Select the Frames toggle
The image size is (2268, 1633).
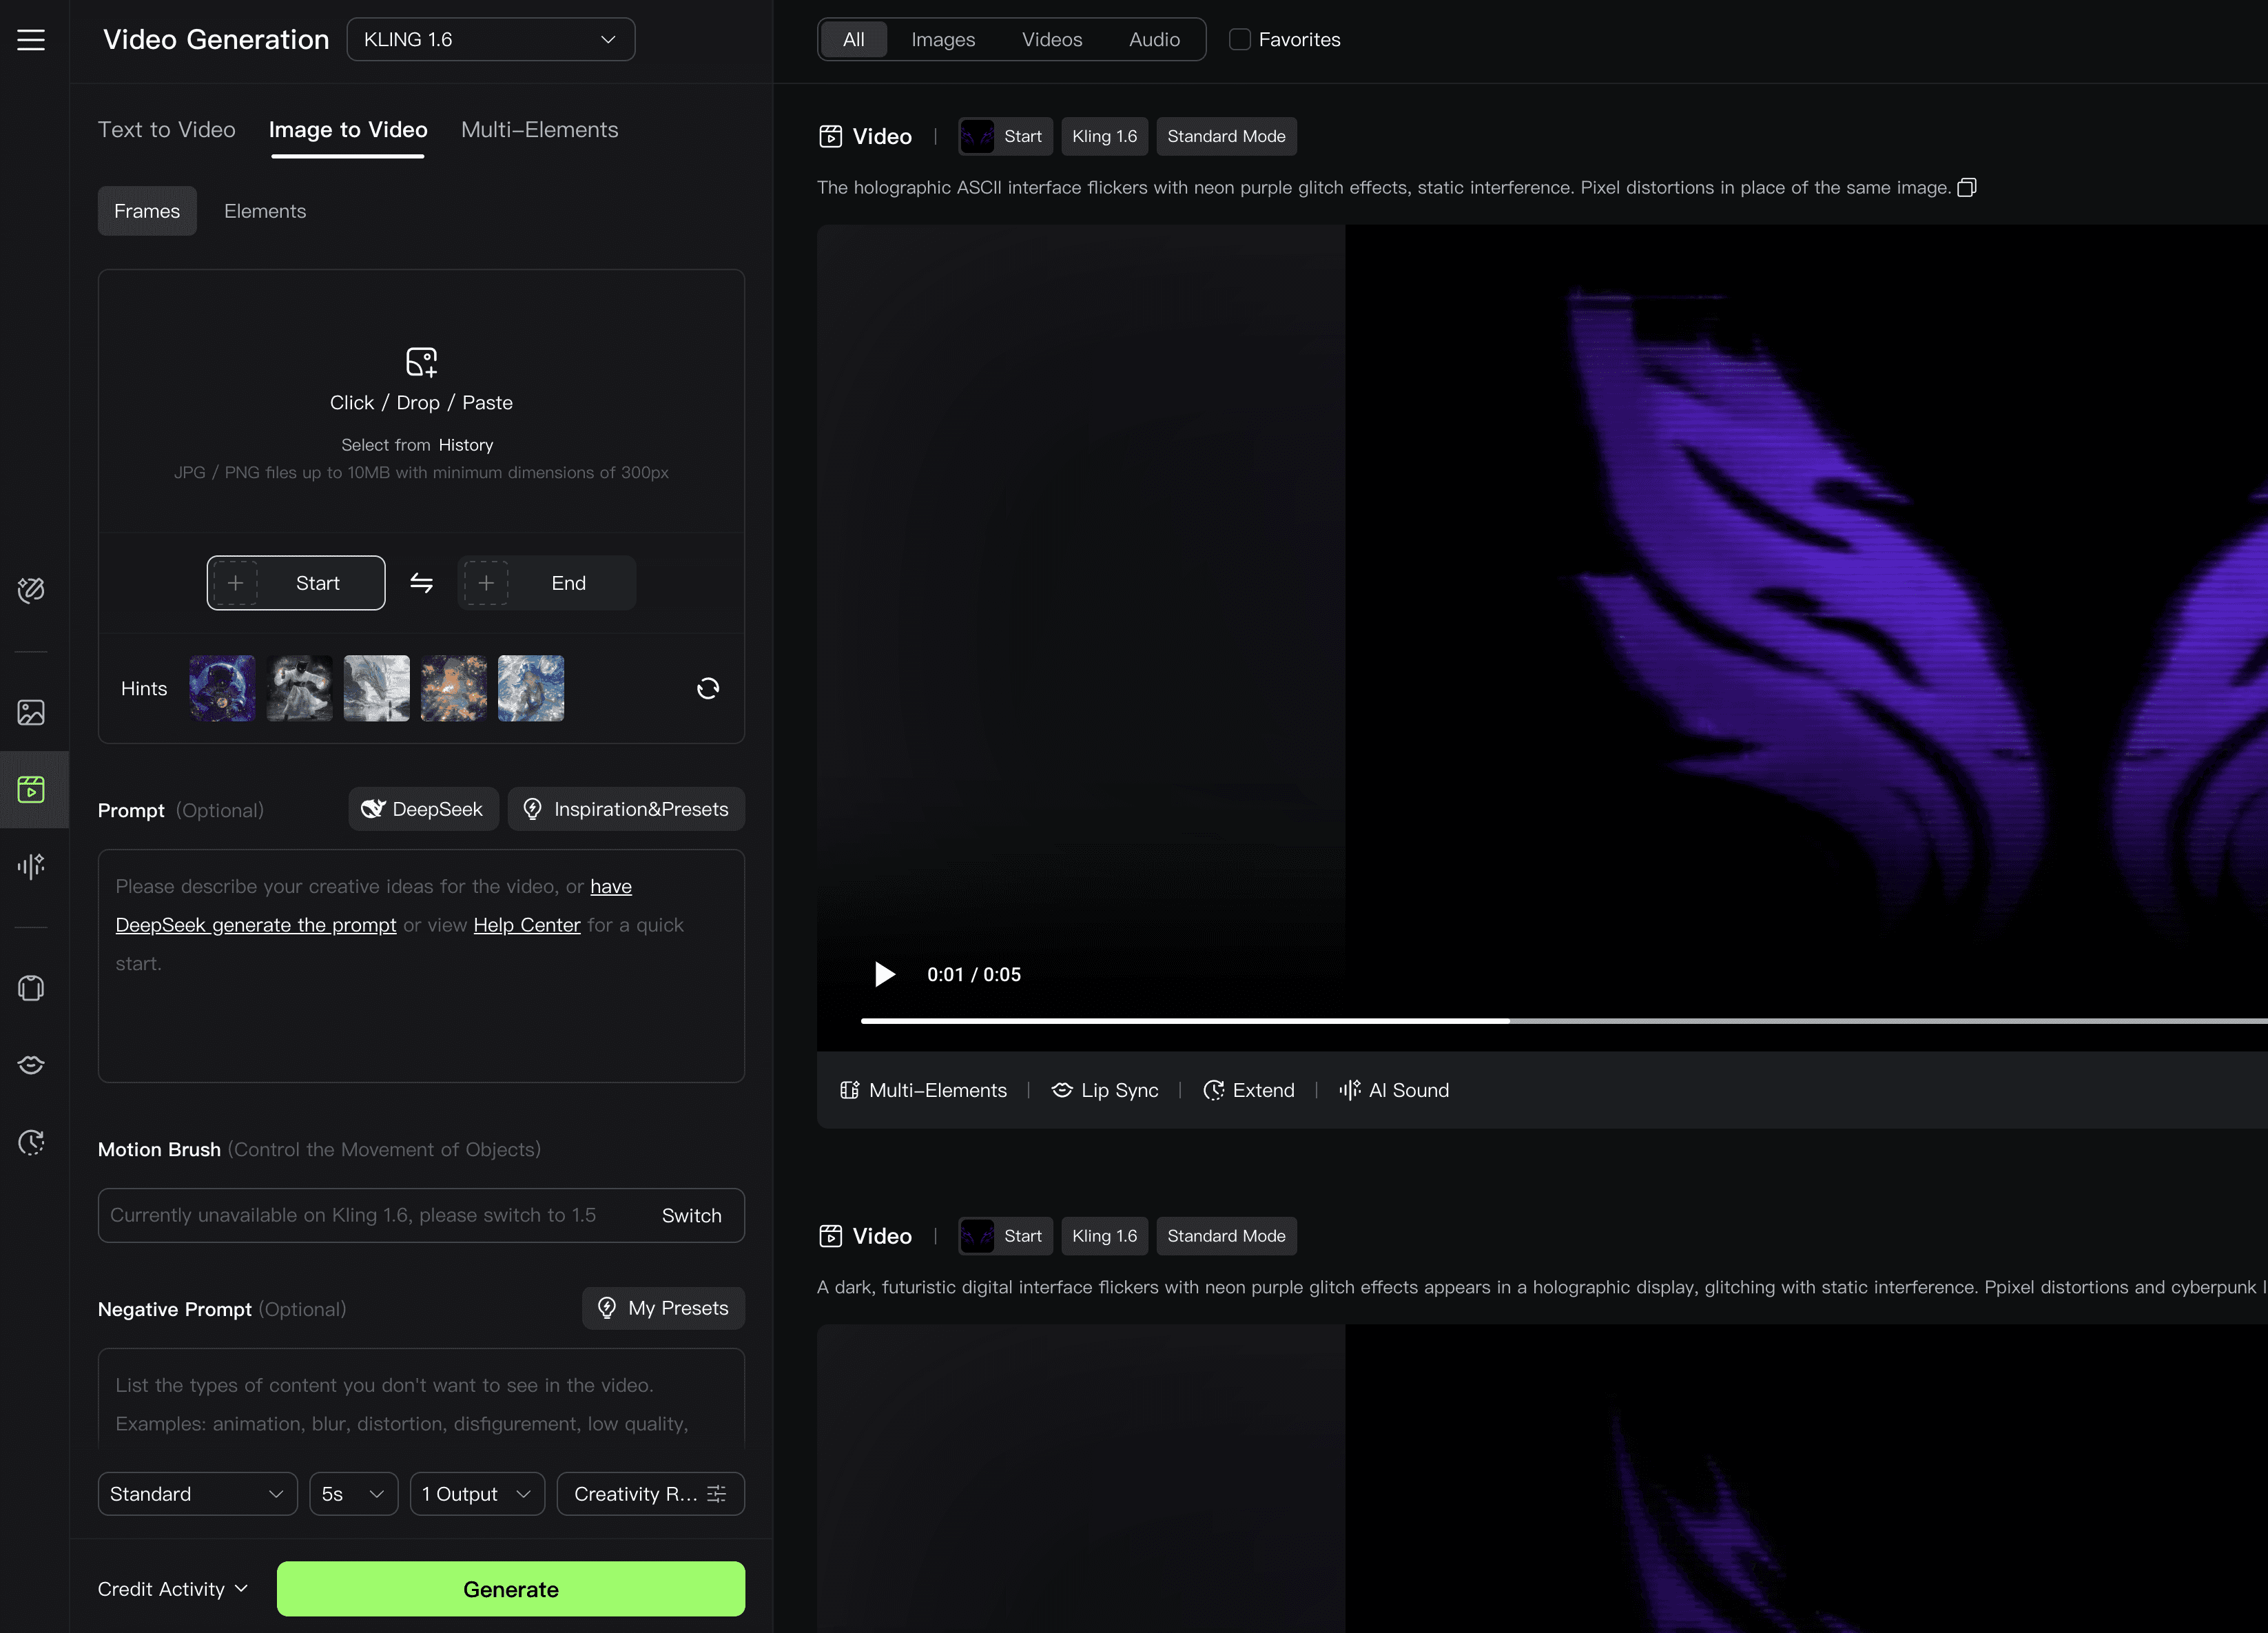[147, 211]
